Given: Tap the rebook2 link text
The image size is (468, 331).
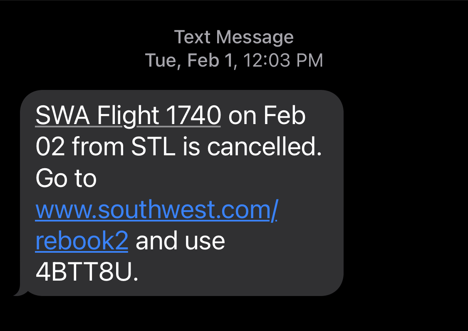Looking at the screenshot, I should [x=82, y=242].
